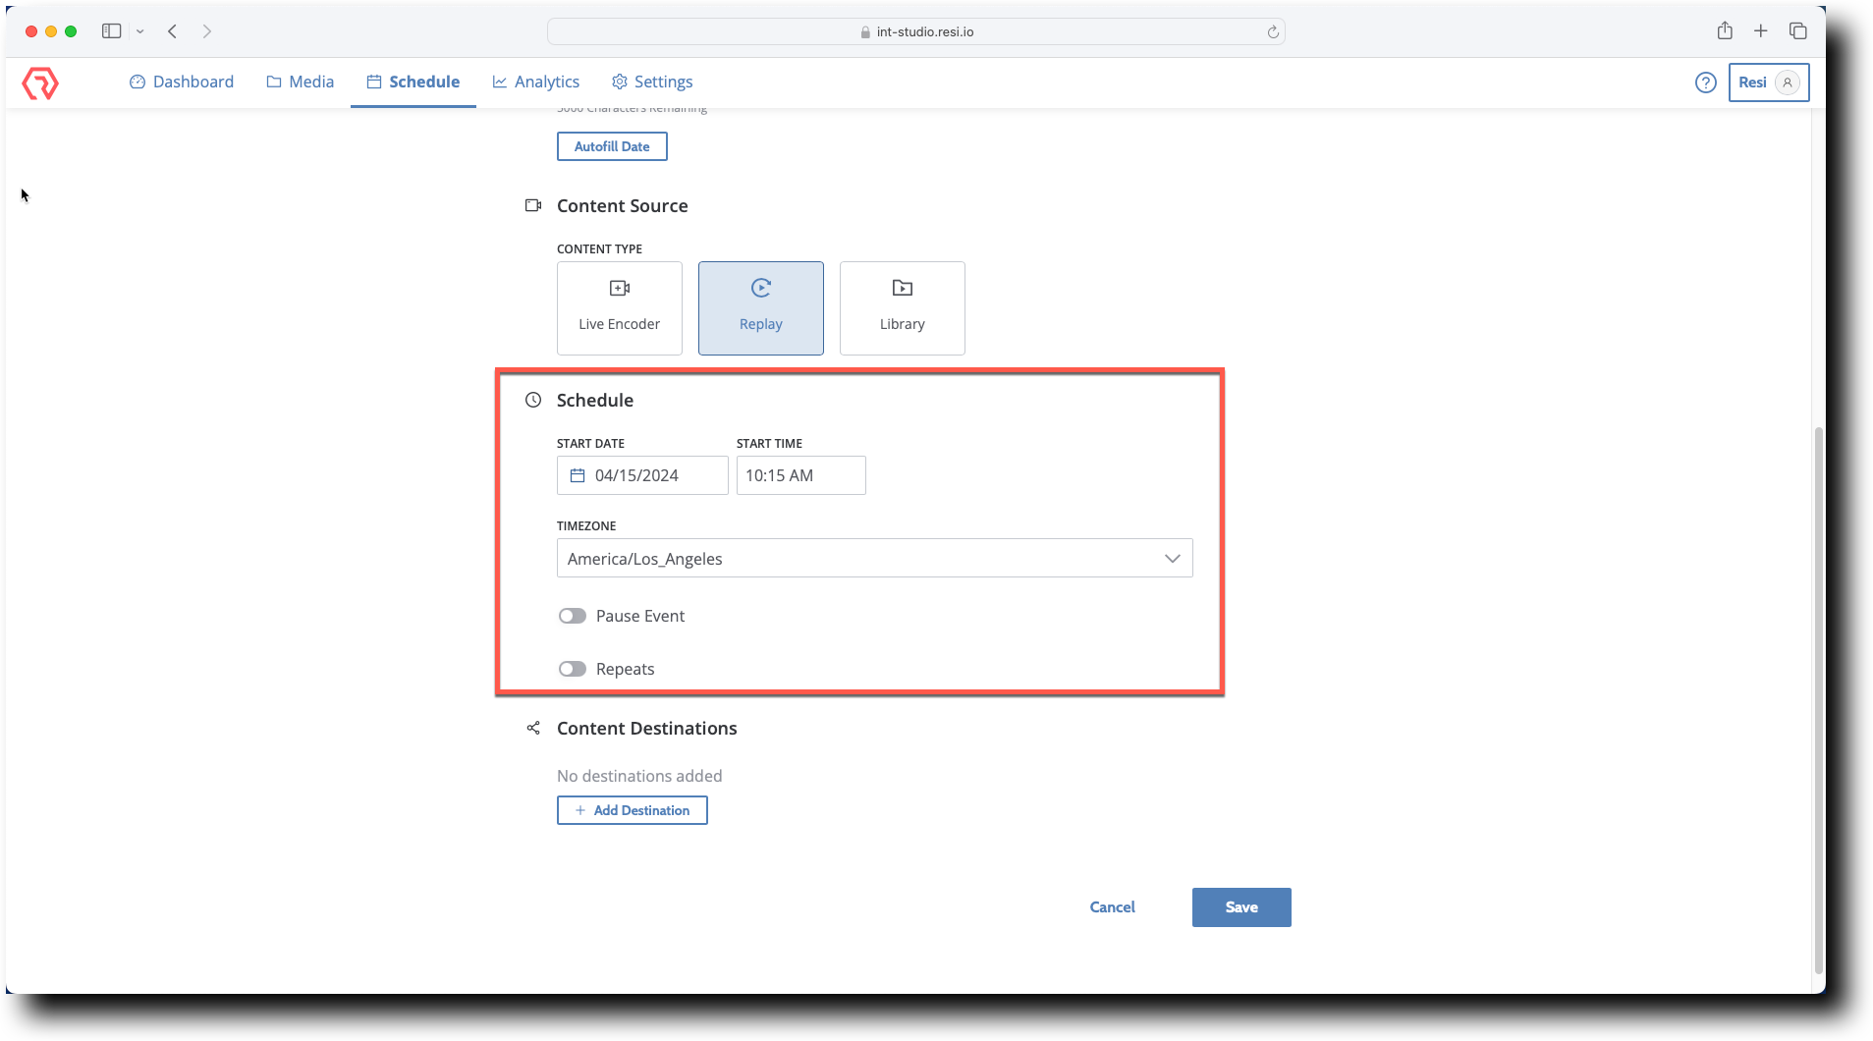The height and width of the screenshot is (1041, 1873).
Task: Select the Live Encoder content type
Action: [619, 308]
